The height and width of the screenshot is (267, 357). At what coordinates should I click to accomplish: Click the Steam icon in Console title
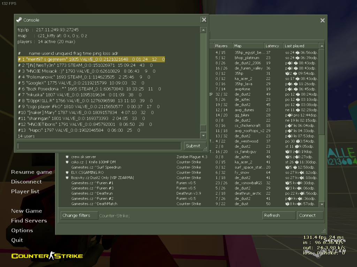[19, 20]
